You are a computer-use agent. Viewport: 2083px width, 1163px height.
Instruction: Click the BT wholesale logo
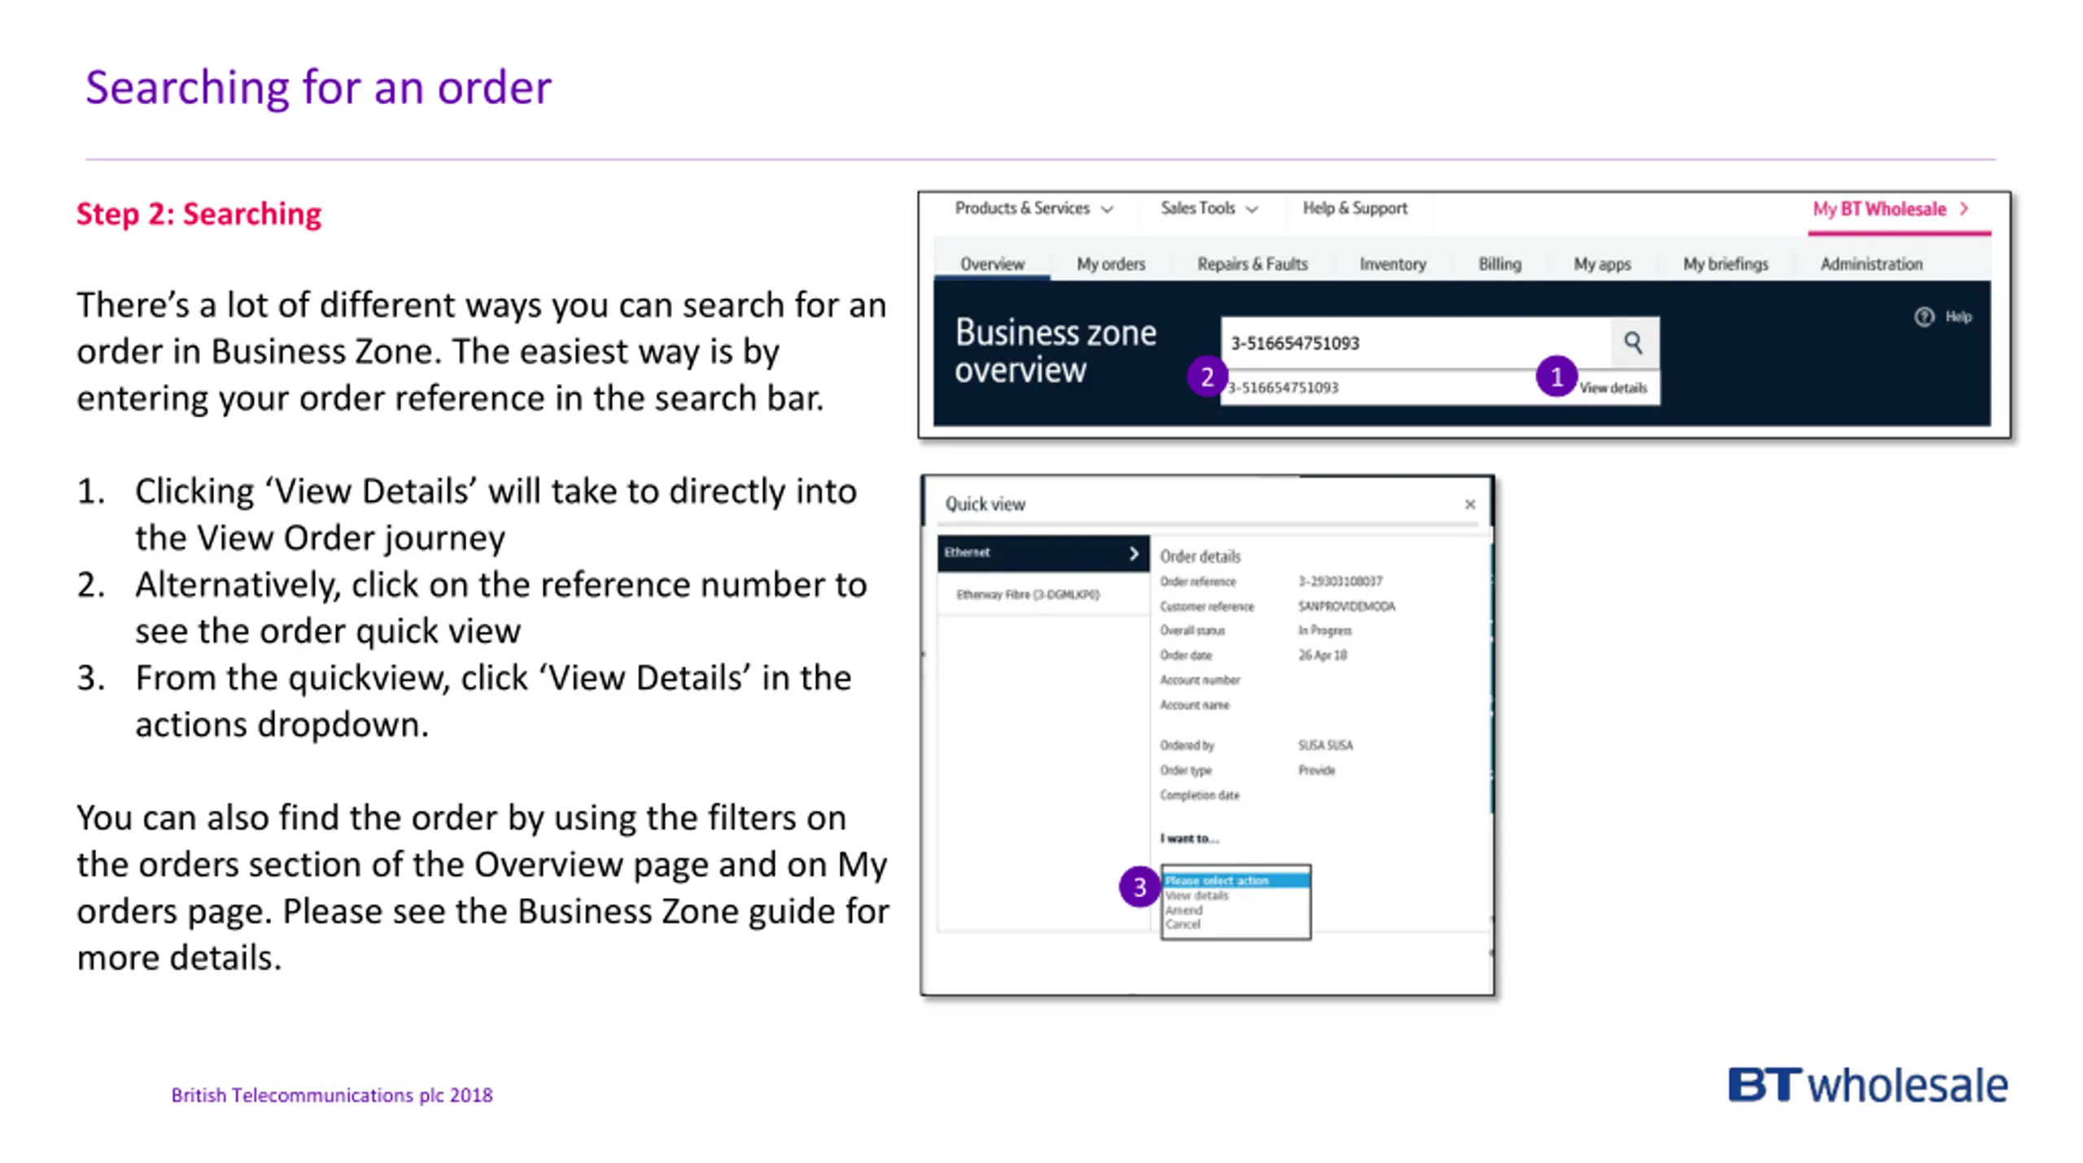tap(1867, 1086)
